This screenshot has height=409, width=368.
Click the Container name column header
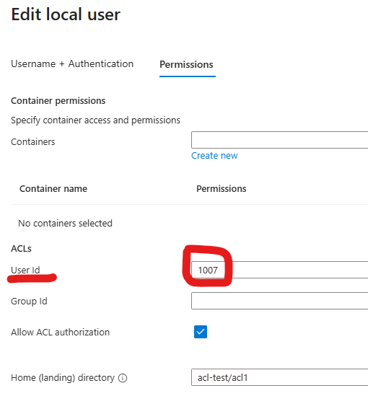click(x=53, y=188)
